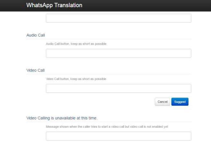
Task: Submit translation with the Suggest button
Action: [x=180, y=101]
